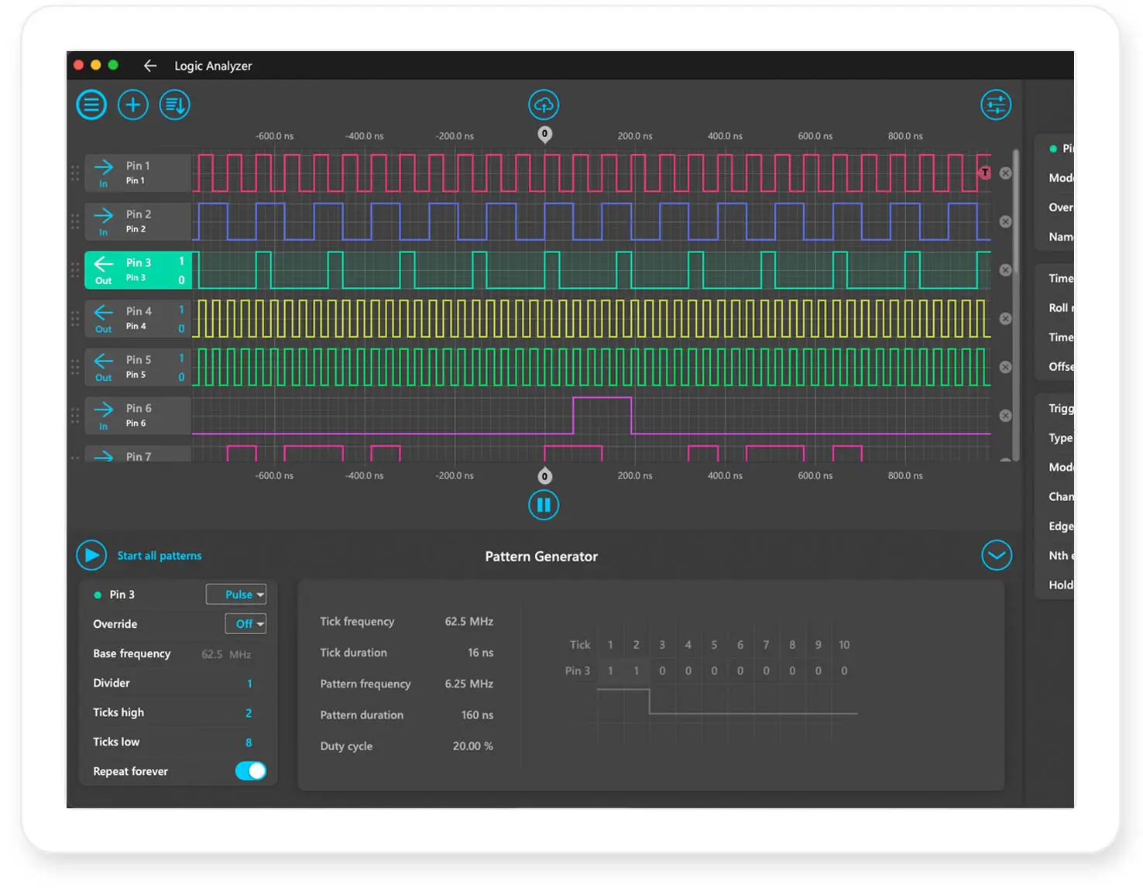Collapse the Pattern Generator panel chevron
This screenshot has height=888, width=1143.
996,556
